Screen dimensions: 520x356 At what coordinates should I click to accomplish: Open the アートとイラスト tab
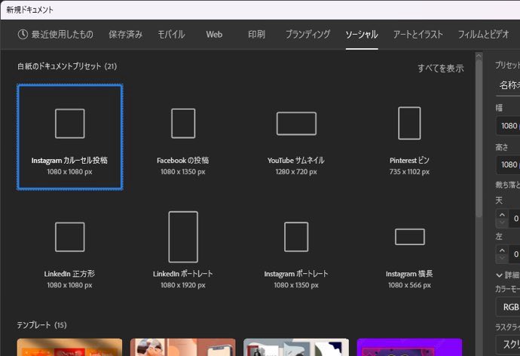[418, 35]
